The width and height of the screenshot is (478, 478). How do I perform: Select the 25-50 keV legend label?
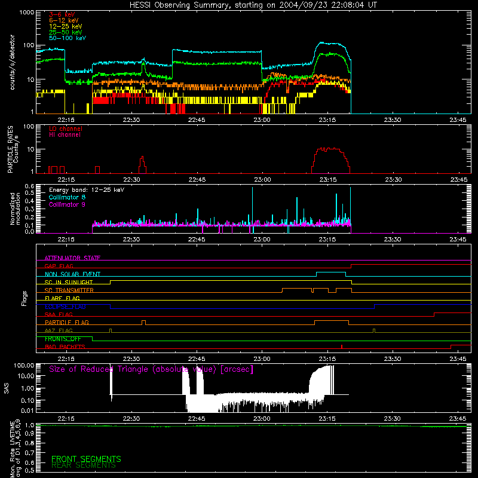click(x=66, y=32)
